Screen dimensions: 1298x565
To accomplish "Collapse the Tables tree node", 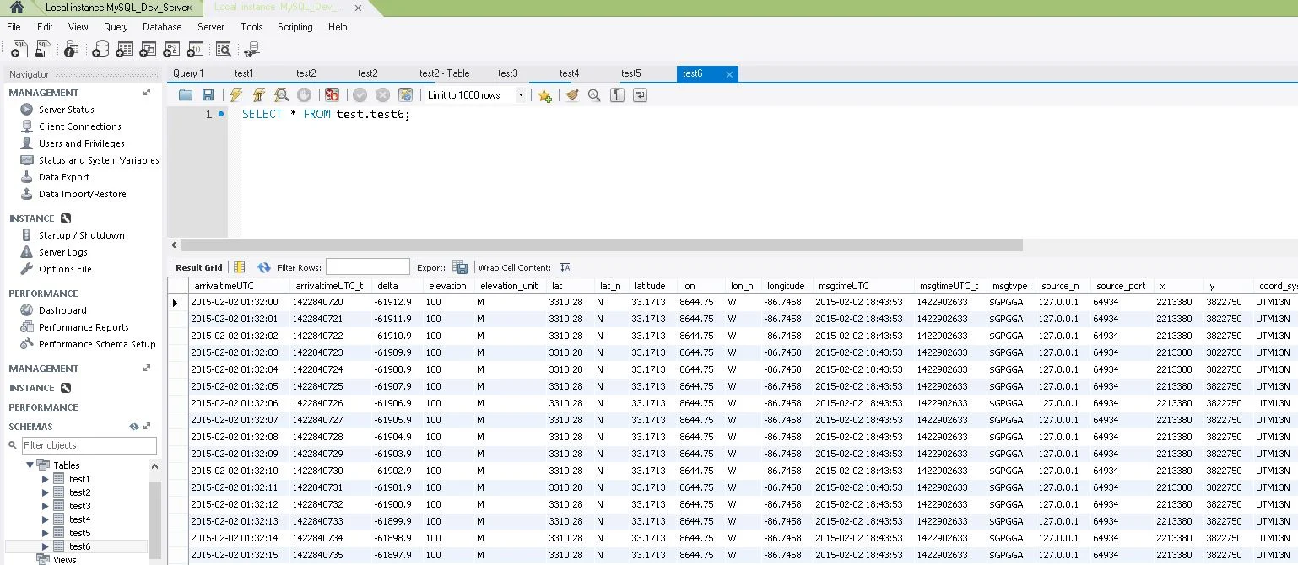I will (x=30, y=465).
